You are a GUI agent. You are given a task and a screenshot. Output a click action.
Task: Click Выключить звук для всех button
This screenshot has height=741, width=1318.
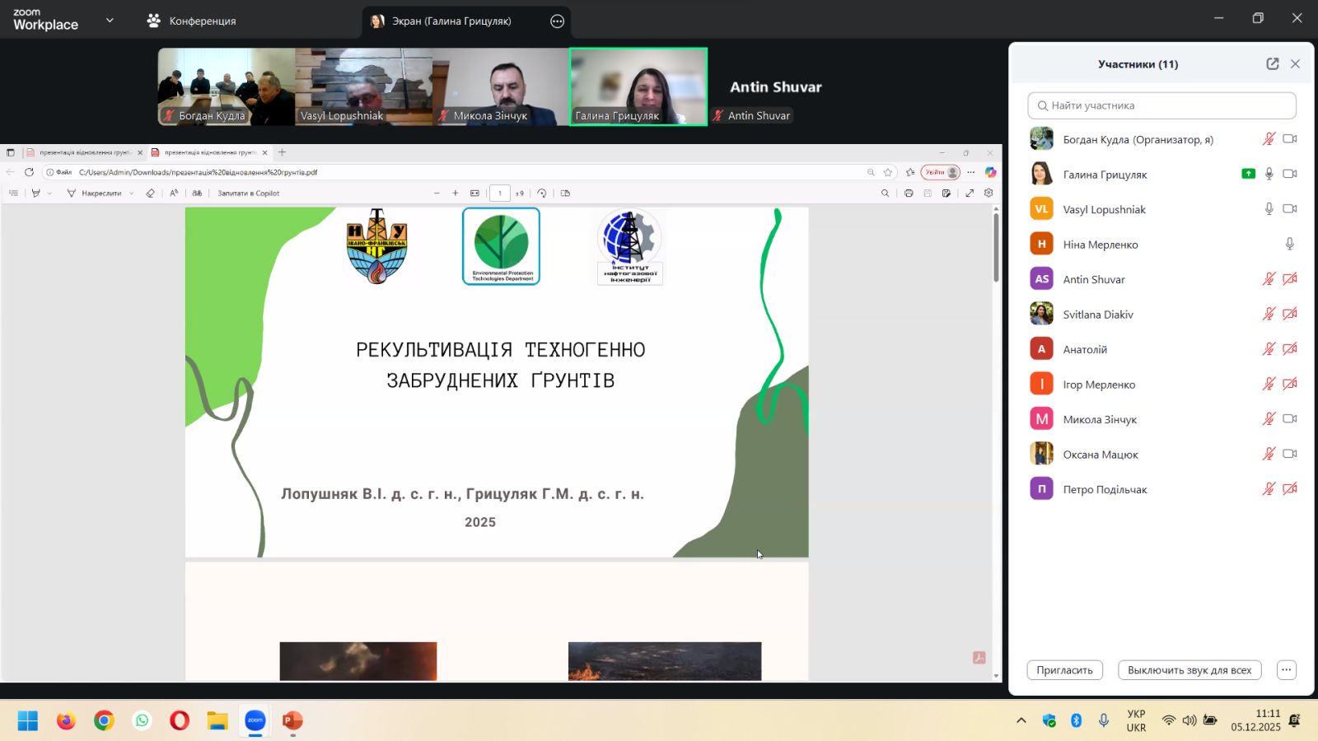pos(1189,670)
